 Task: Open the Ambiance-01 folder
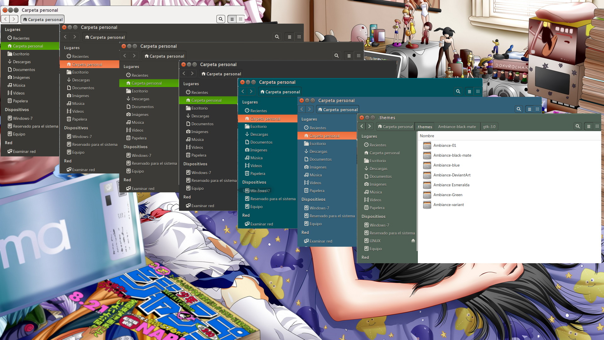(x=445, y=145)
